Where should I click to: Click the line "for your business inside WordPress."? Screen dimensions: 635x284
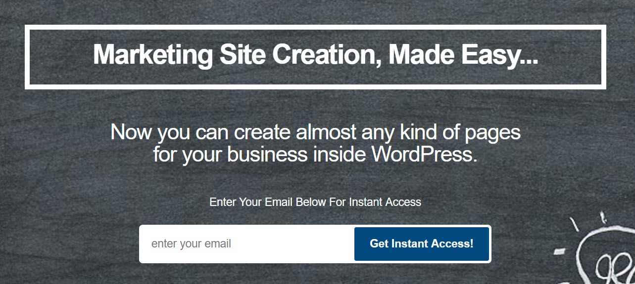pos(315,155)
